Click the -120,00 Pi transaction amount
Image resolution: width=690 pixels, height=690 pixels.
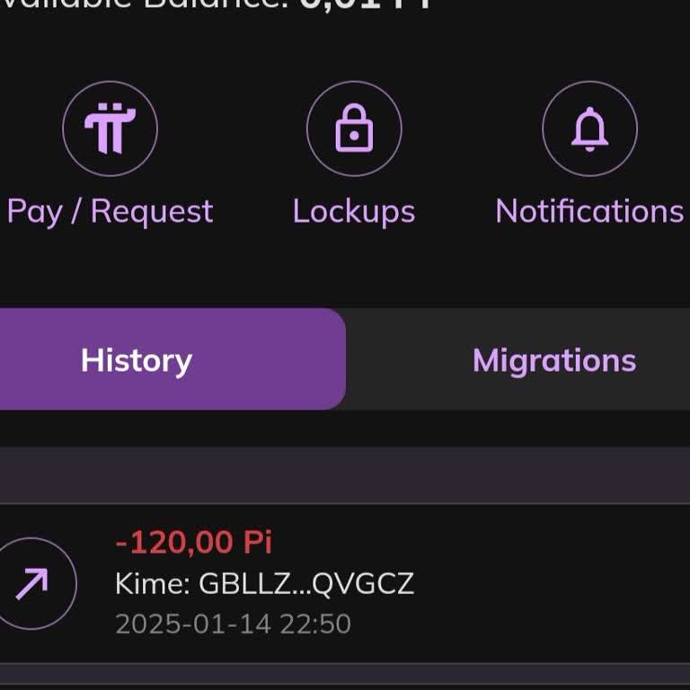coord(193,542)
